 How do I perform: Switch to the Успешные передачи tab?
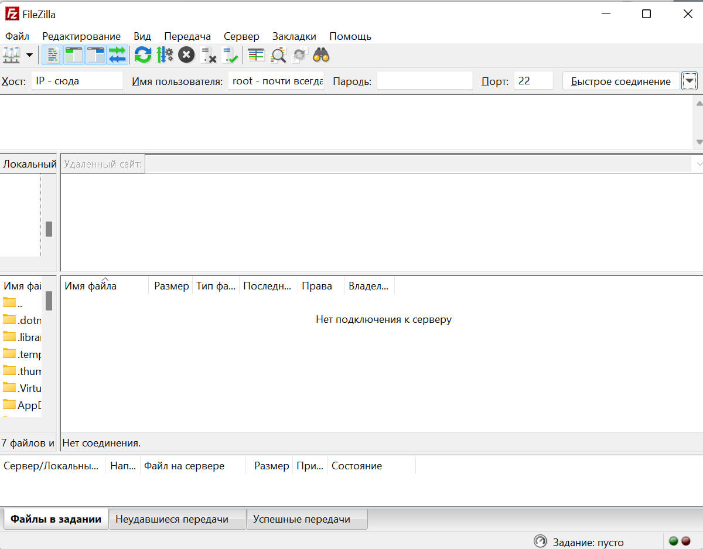[x=302, y=519]
